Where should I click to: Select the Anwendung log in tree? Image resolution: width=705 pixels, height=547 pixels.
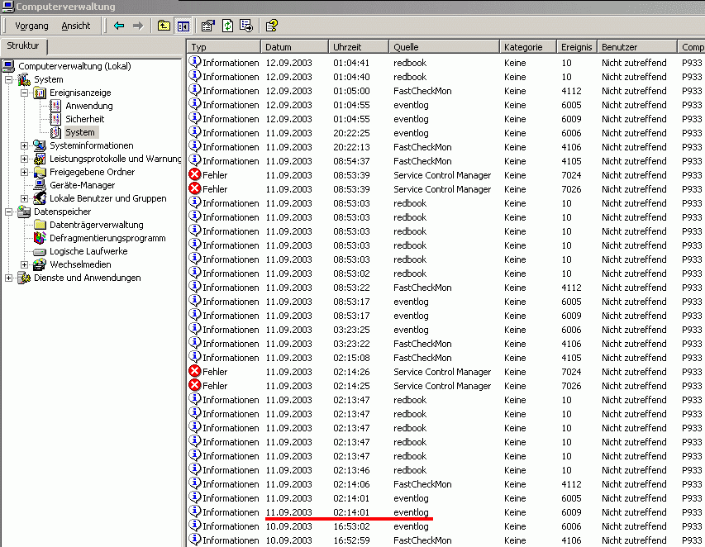pos(89,106)
